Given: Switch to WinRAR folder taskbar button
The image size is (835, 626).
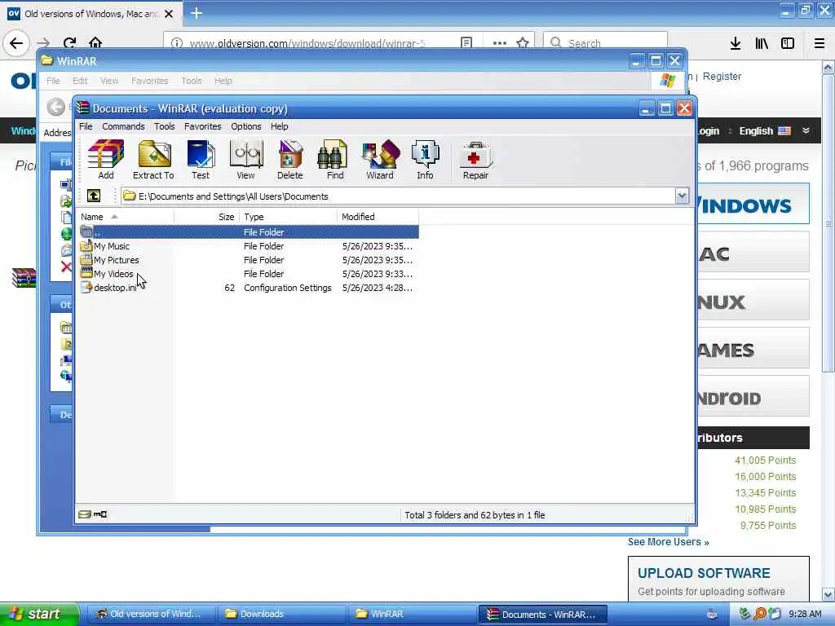Looking at the screenshot, I should 412,614.
